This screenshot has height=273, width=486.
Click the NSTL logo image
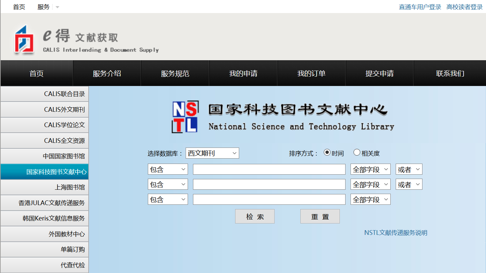(185, 117)
